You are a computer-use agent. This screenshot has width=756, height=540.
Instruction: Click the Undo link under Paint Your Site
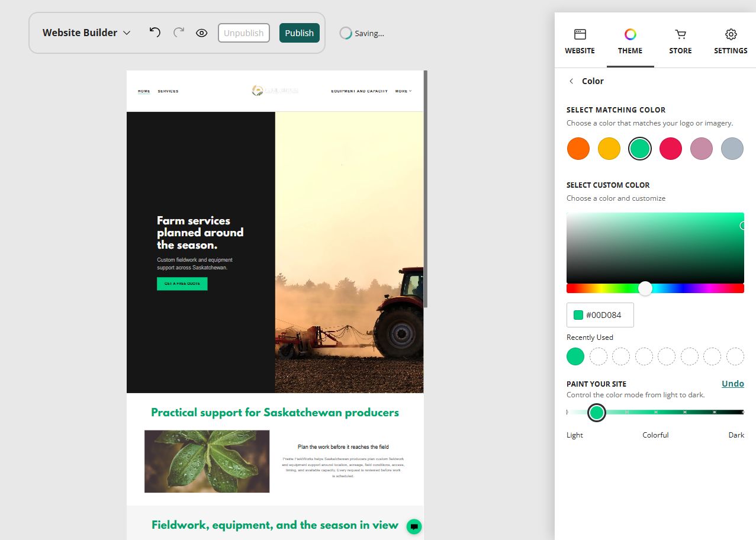(x=733, y=384)
